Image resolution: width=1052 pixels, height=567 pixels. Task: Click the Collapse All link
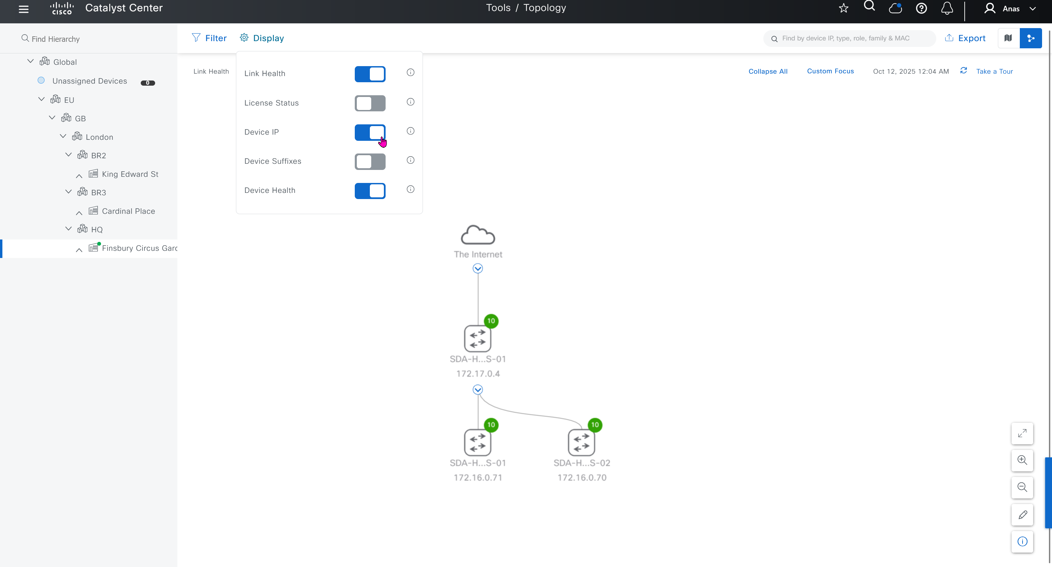(768, 71)
